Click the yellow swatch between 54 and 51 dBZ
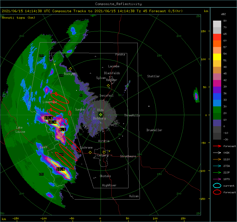The width and height of the screenshot is (237, 222). coord(217,57)
